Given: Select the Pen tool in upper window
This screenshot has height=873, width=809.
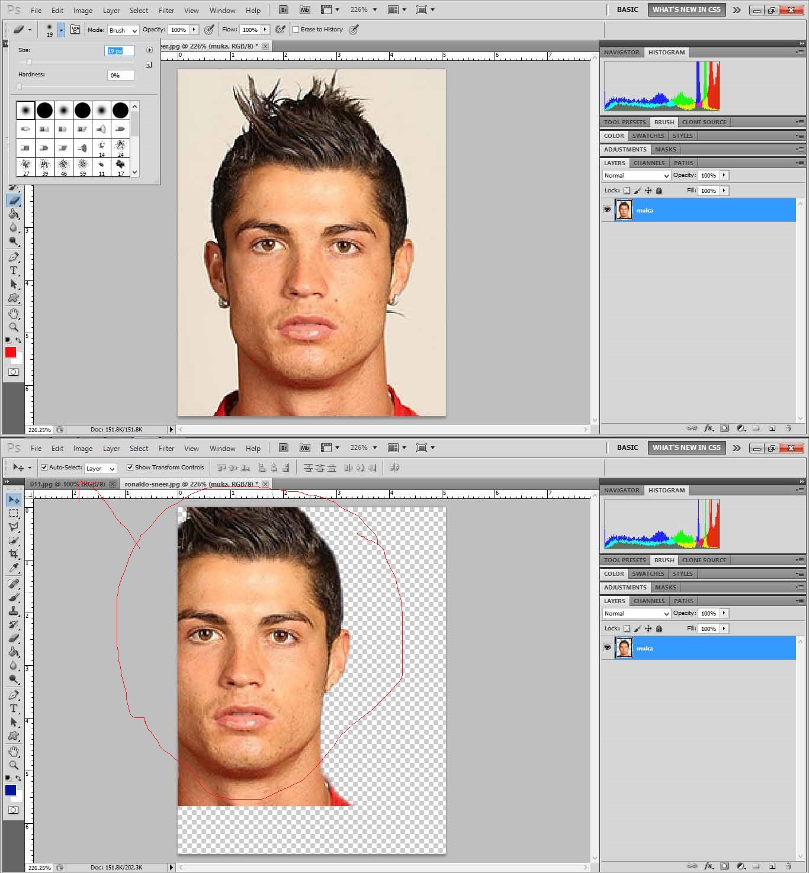Looking at the screenshot, I should 14,257.
